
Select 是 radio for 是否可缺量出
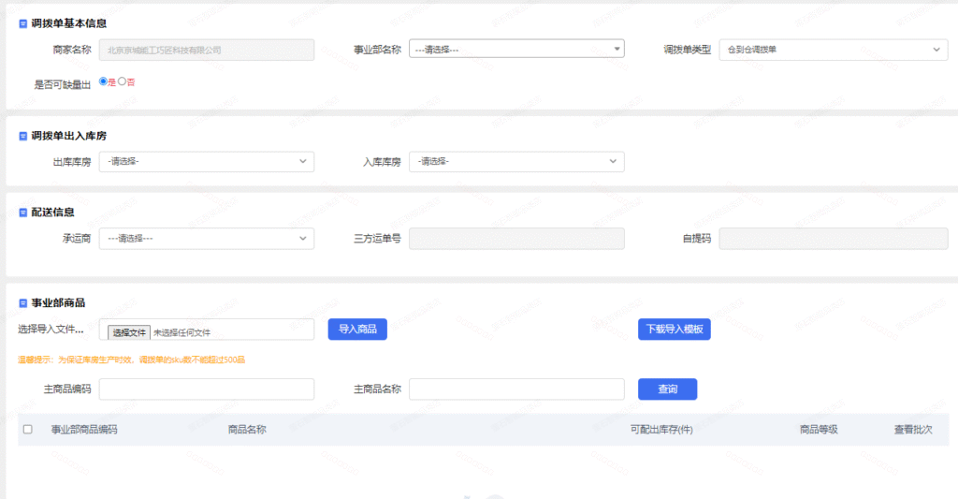pyautogui.click(x=103, y=81)
